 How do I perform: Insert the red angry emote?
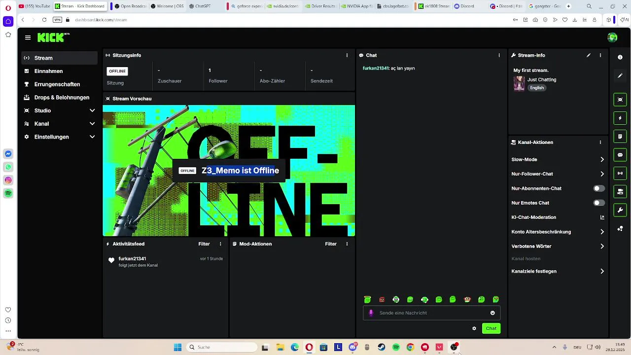point(382,299)
